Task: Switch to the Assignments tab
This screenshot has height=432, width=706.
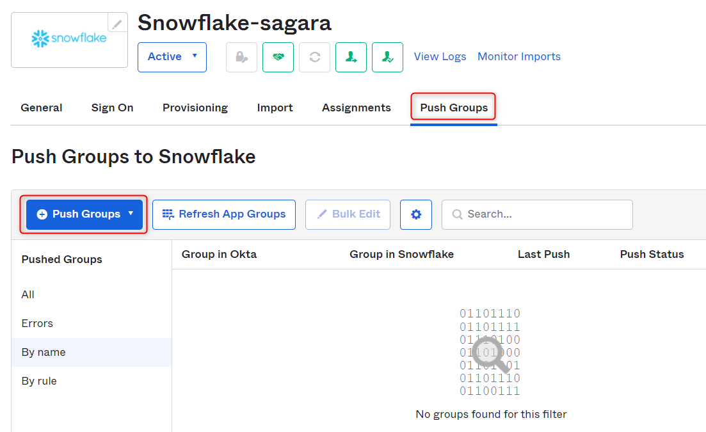Action: (x=356, y=108)
